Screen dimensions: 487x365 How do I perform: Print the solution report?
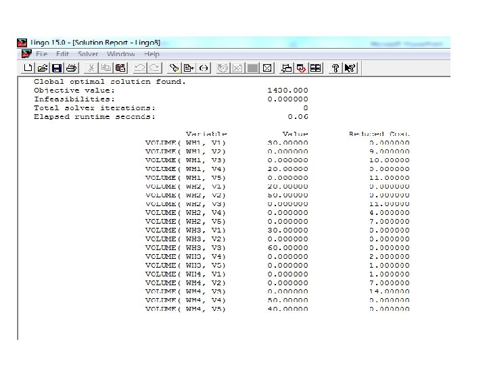click(72, 68)
